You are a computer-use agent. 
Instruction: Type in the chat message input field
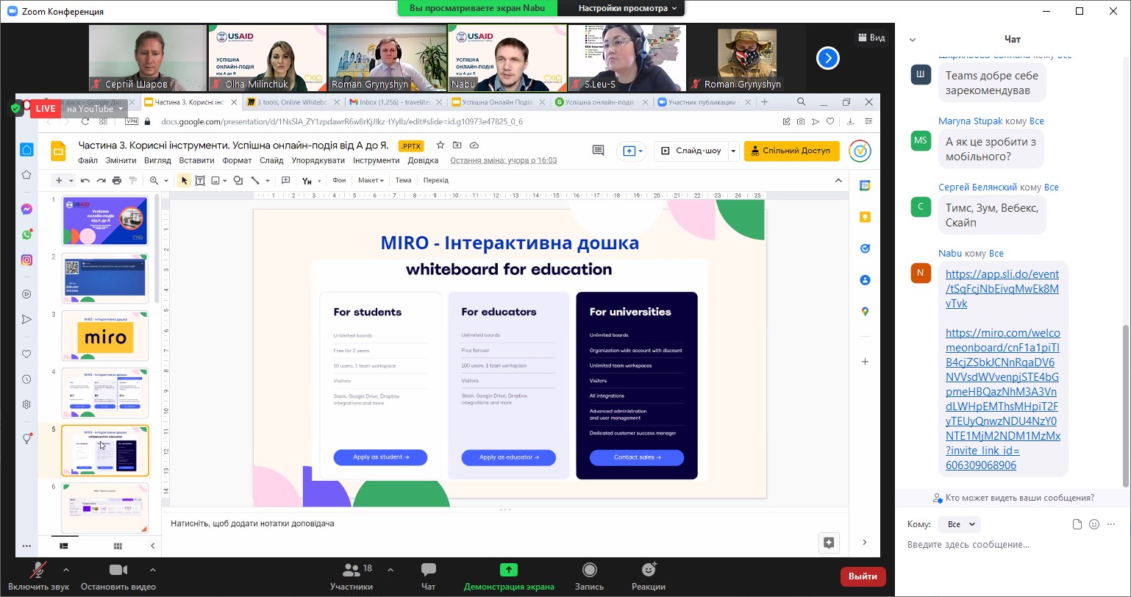[1007, 545]
